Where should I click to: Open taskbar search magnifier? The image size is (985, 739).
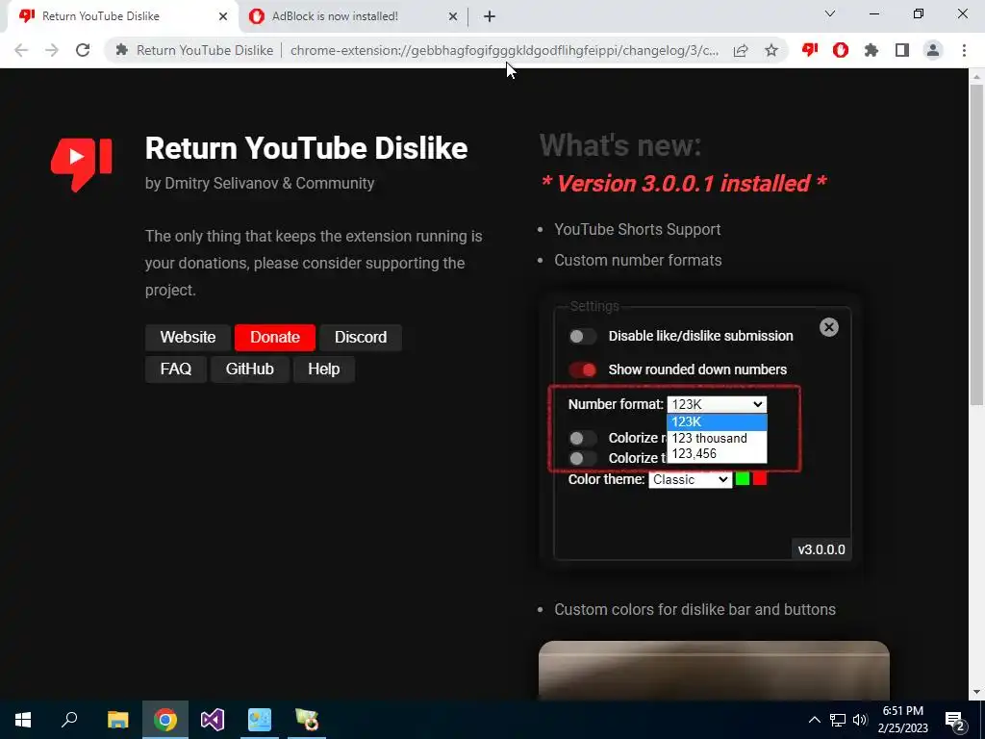(x=69, y=719)
